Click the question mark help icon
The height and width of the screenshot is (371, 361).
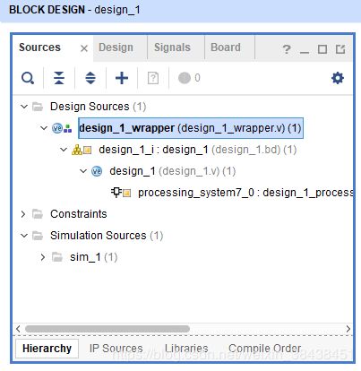(x=287, y=49)
